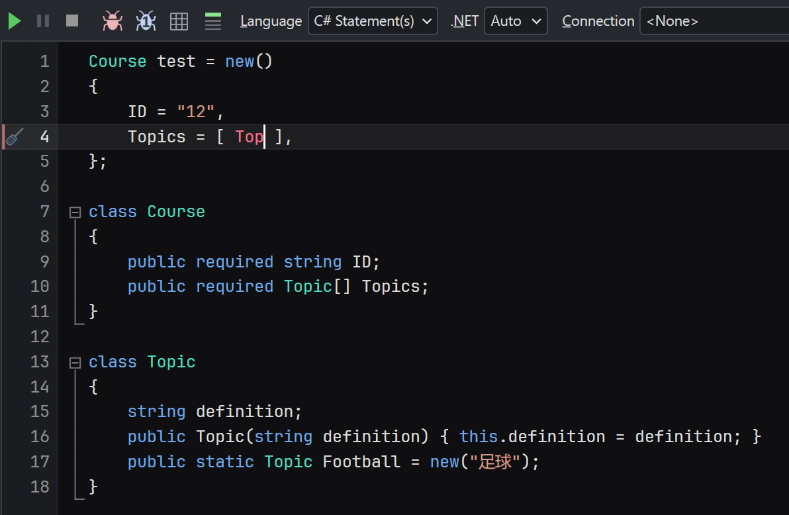Click line number 10 in the gutter
The image size is (789, 515).
click(x=40, y=287)
